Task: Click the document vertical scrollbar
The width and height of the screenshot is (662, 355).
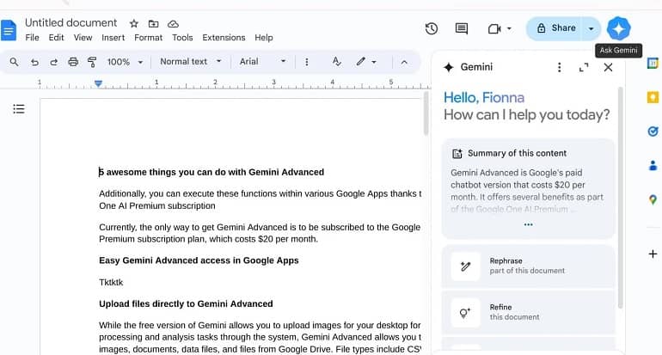Action: pyautogui.click(x=426, y=114)
